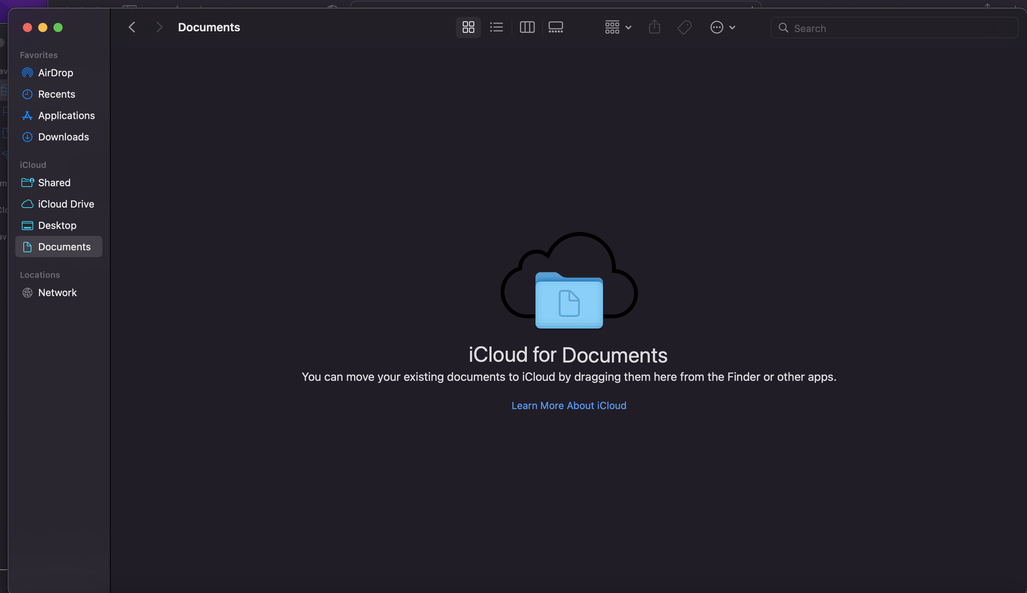Switch to list view
This screenshot has width=1027, height=593.
496,27
